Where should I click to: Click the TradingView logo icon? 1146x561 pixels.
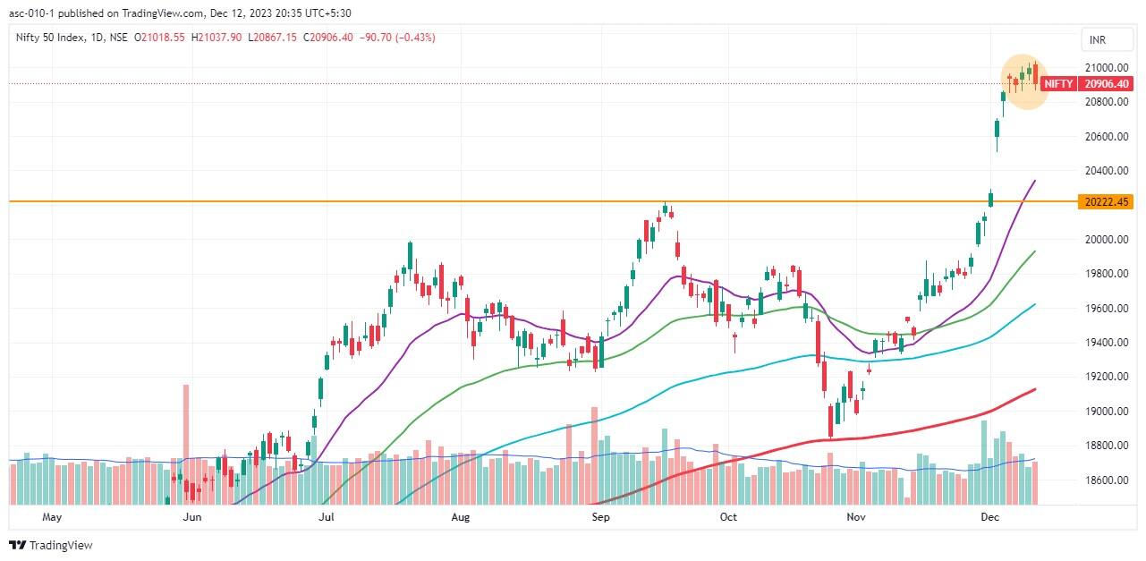click(18, 545)
